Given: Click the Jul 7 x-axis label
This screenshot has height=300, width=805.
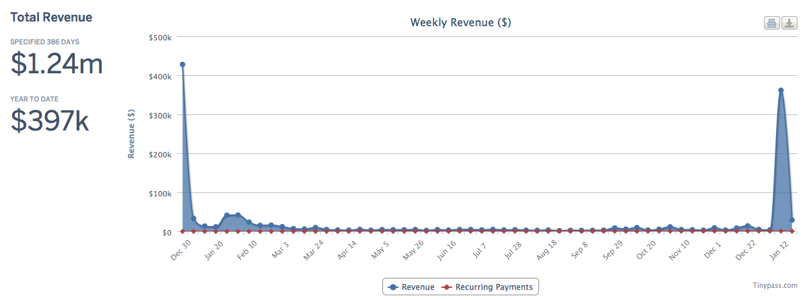Looking at the screenshot, I should coord(479,248).
